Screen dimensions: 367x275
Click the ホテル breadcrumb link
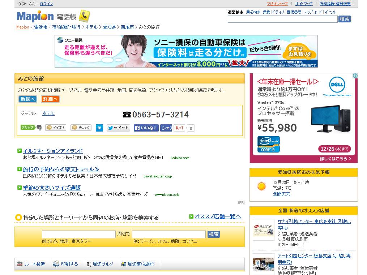[x=92, y=27]
